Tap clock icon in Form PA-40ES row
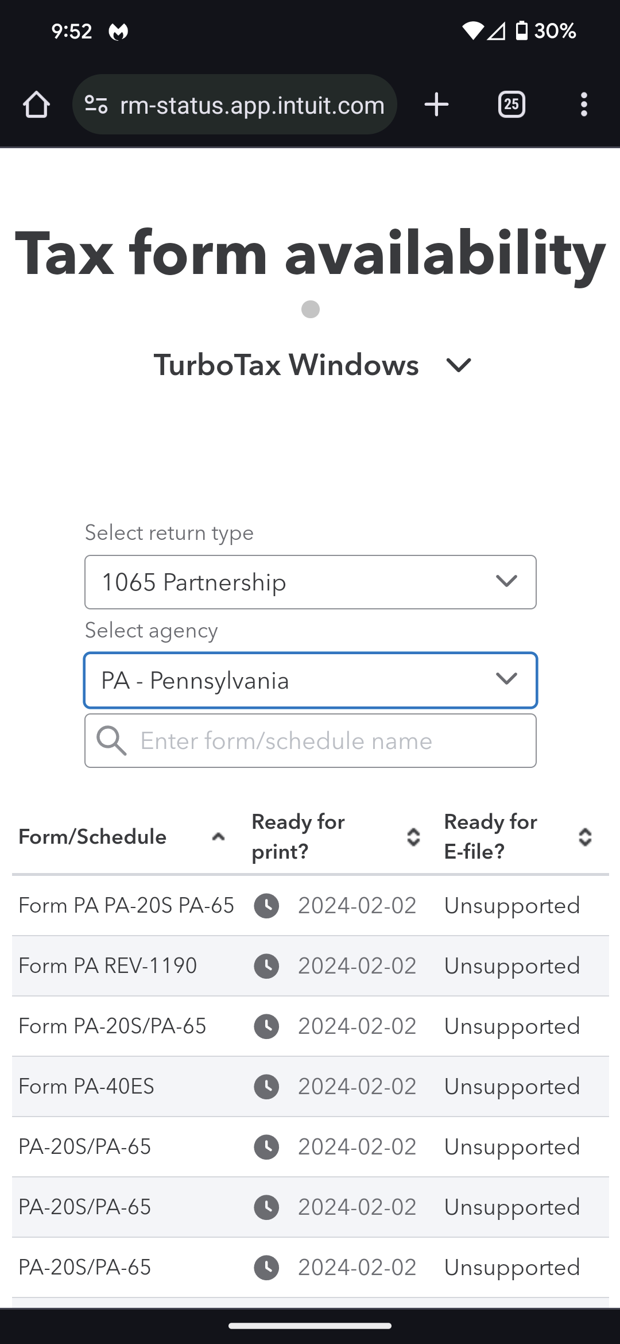 (266, 1087)
